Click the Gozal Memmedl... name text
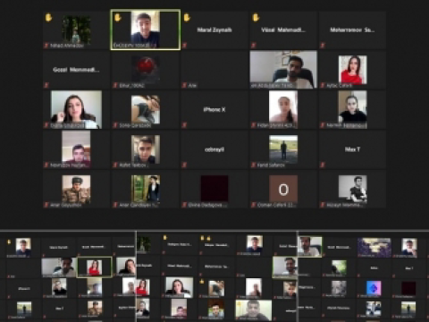 76,70
